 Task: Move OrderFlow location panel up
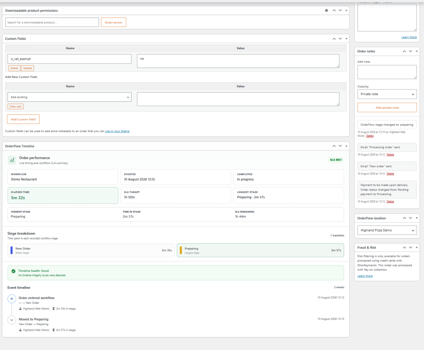click(x=405, y=218)
